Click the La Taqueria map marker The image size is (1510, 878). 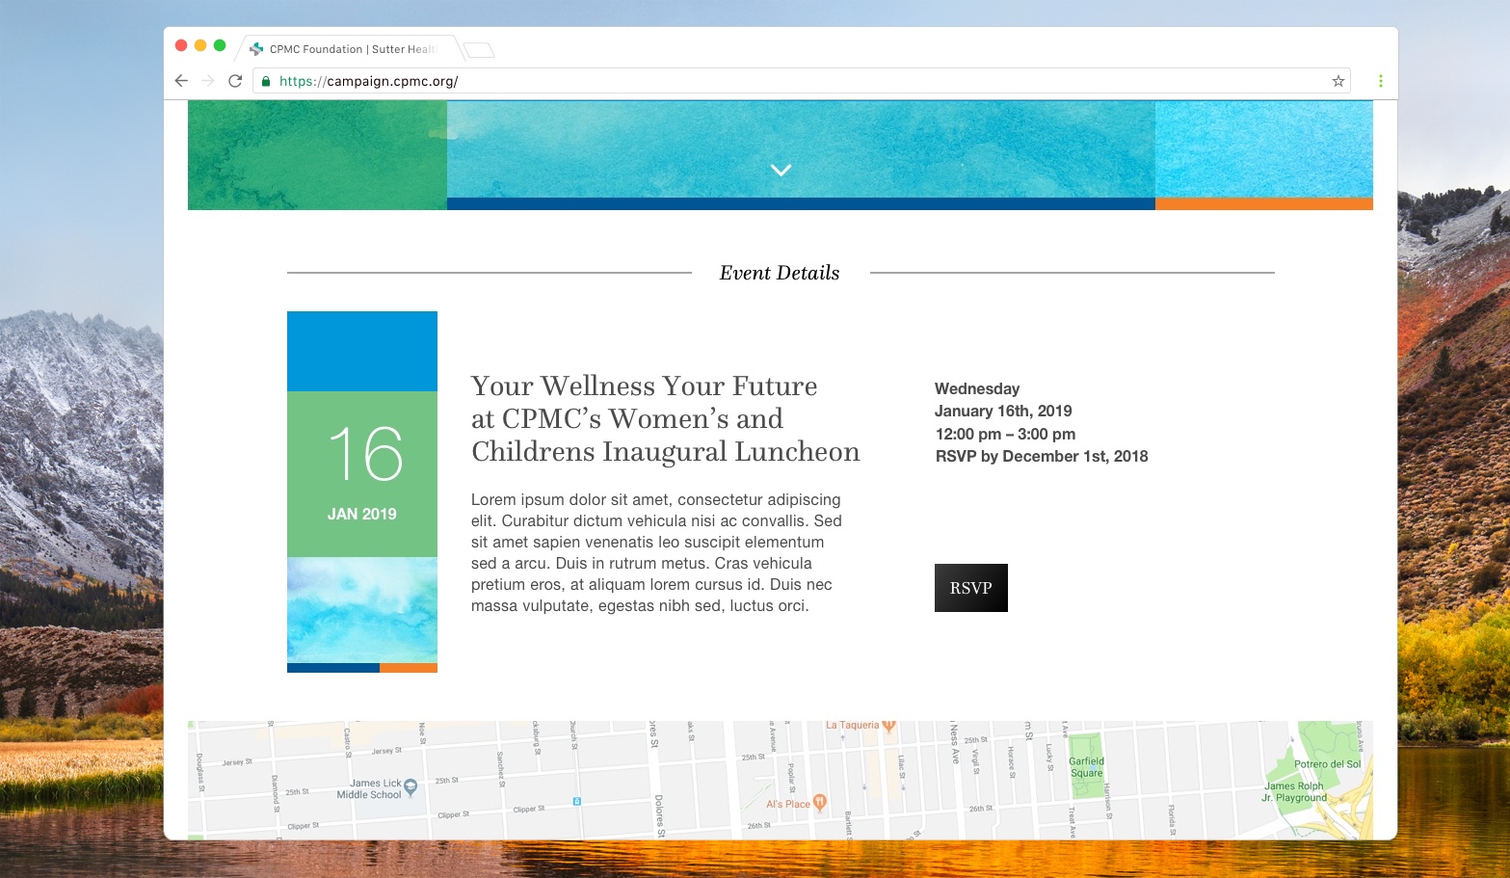(x=888, y=726)
